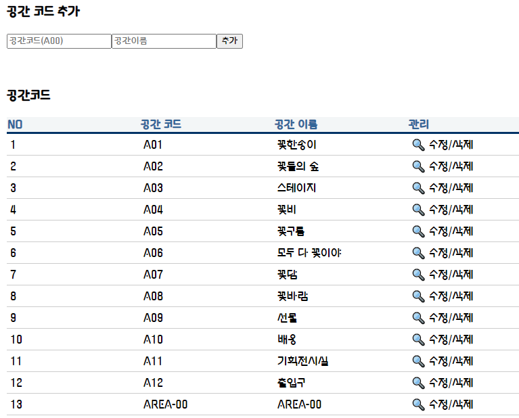
Task: Click the 추가 button
Action: coord(229,41)
